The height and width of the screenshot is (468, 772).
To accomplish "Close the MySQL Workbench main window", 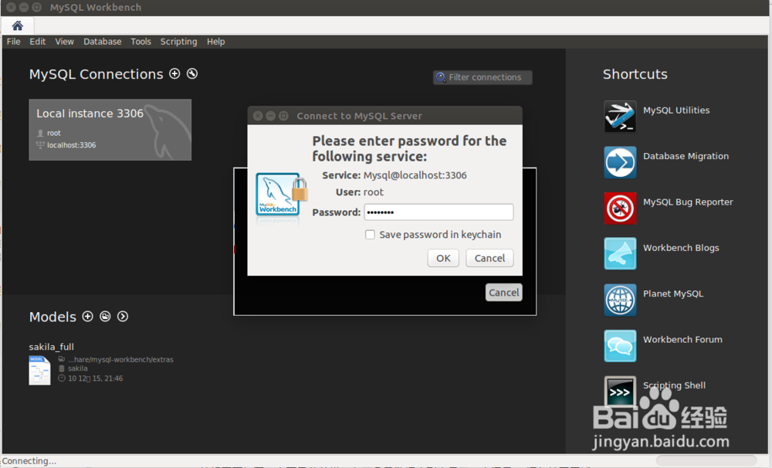I will [11, 8].
